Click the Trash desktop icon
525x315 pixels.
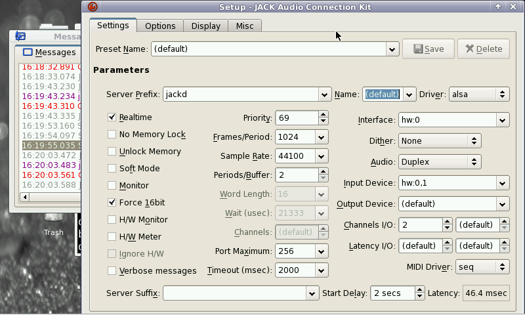click(x=53, y=223)
